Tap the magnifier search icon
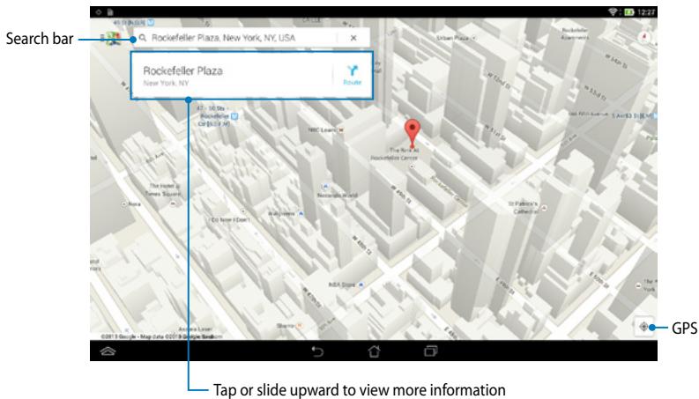699x399 pixels. [142, 38]
